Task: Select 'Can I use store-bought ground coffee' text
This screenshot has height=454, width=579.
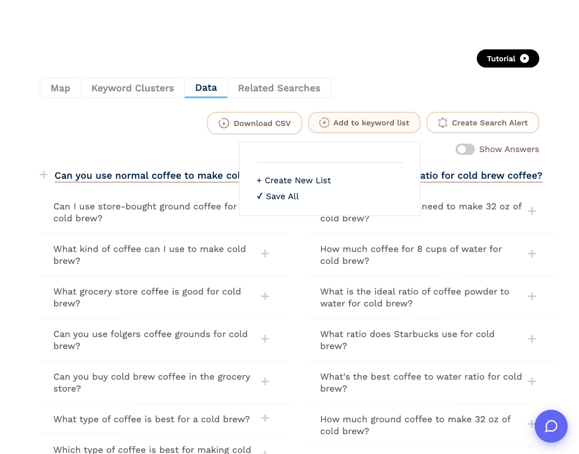Action: (x=145, y=212)
